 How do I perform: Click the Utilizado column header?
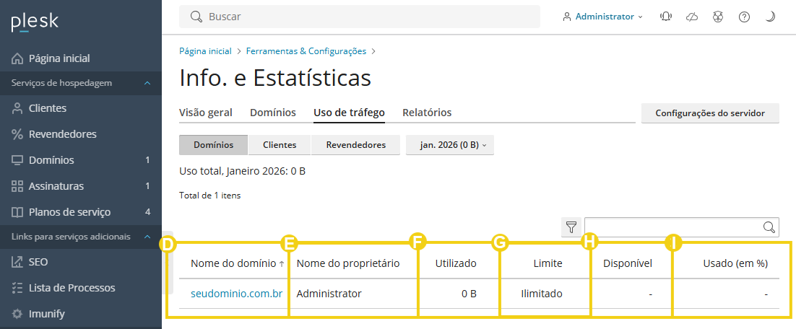pos(456,263)
